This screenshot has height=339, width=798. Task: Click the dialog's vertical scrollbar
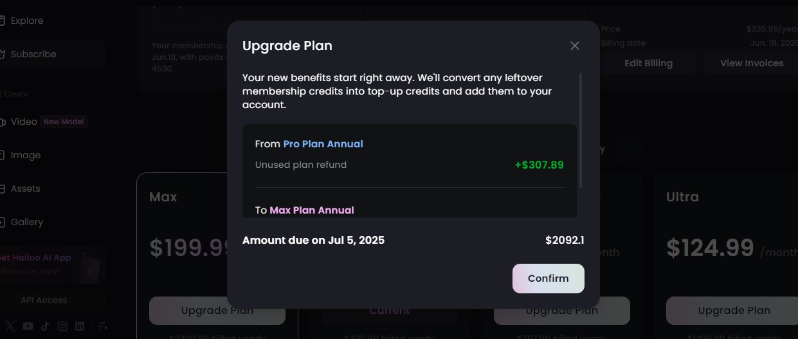[x=581, y=131]
